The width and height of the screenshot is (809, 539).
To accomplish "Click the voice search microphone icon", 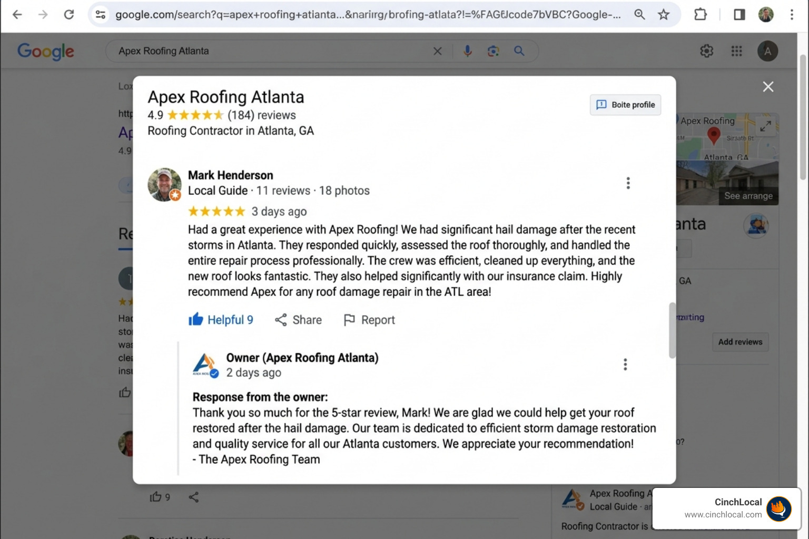I will (x=467, y=51).
